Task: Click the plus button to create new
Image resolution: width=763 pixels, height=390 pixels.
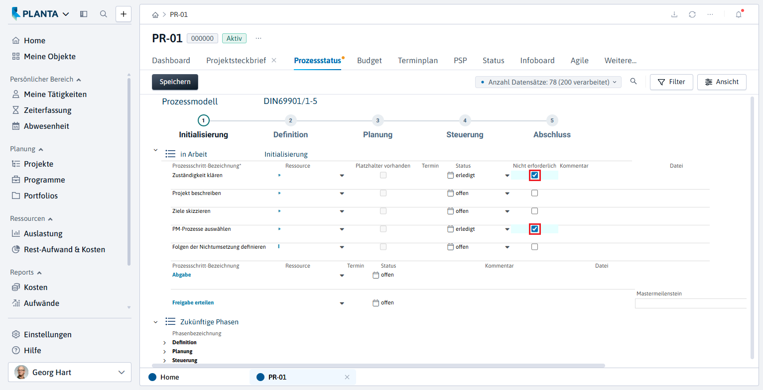Action: 124,14
